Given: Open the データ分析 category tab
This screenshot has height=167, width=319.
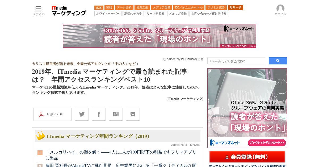Looking at the screenshot, I should (x=124, y=8).
